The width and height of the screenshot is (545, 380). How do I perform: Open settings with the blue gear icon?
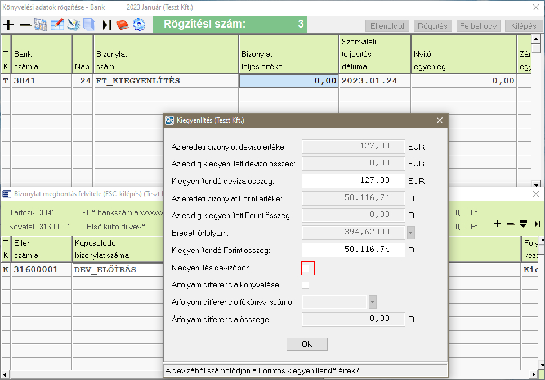tap(139, 25)
